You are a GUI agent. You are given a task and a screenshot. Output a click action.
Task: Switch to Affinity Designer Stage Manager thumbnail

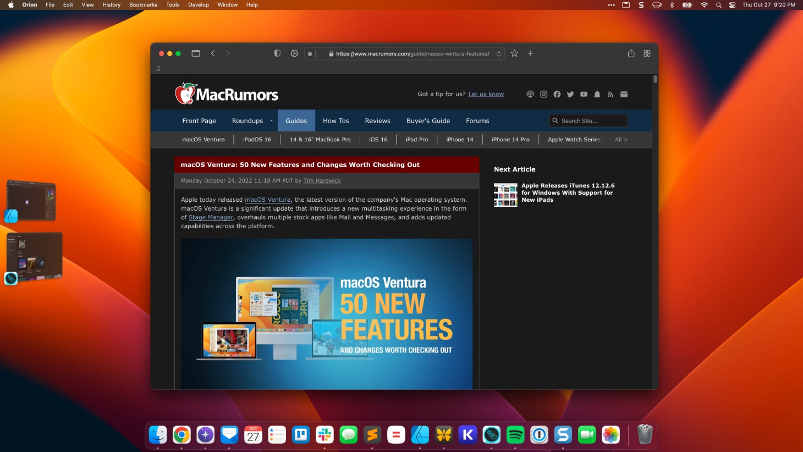pos(31,200)
